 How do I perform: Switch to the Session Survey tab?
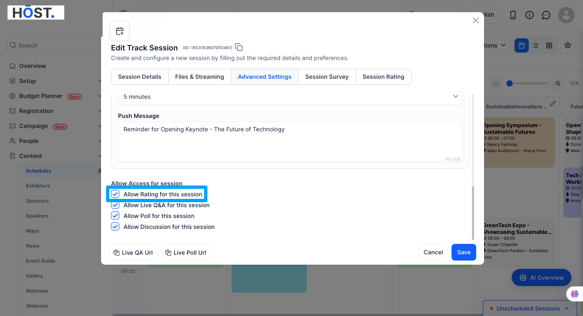(x=327, y=77)
